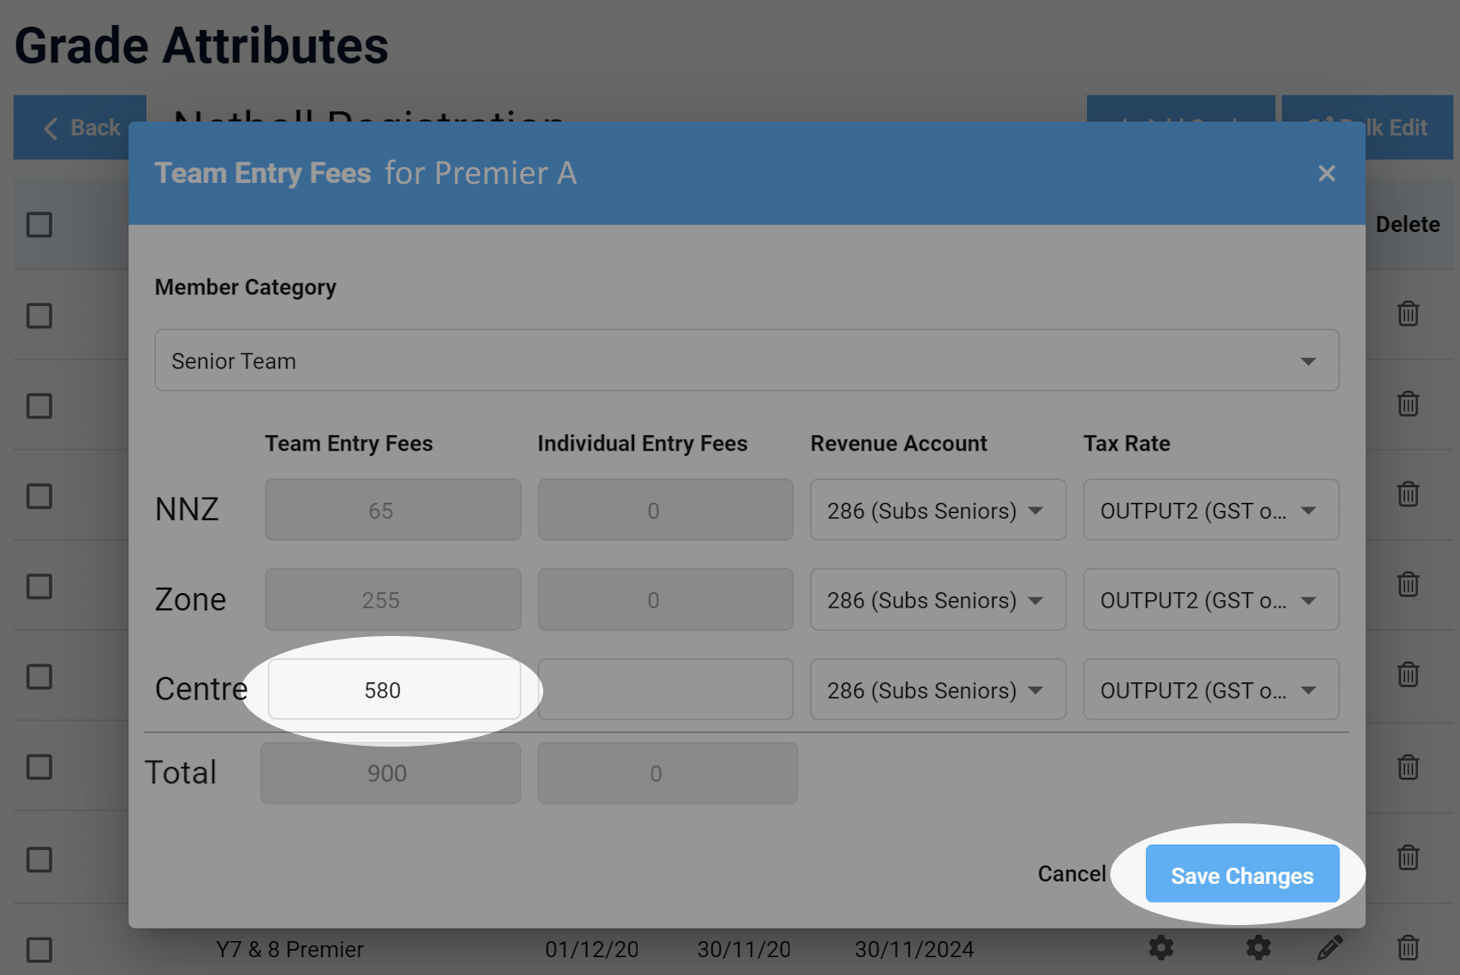Tick the first row checkbox below header

tap(39, 316)
